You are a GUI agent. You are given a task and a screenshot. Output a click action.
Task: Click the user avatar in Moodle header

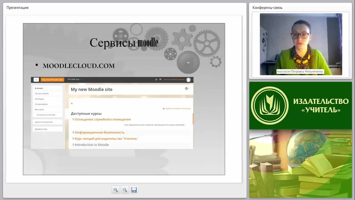189,80
